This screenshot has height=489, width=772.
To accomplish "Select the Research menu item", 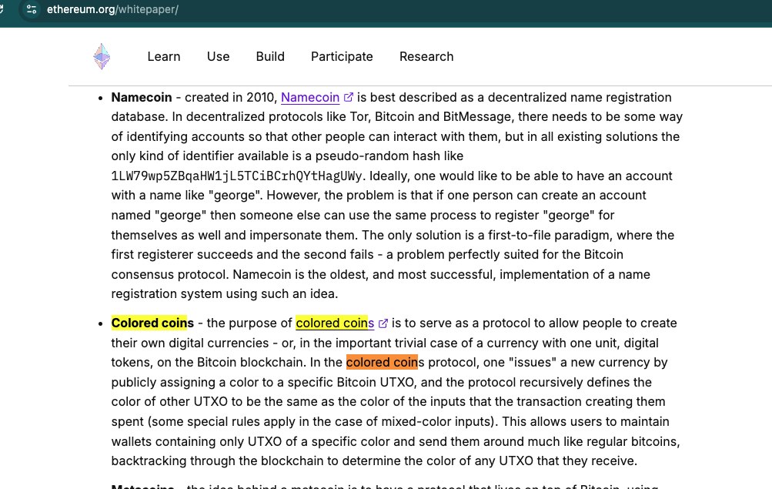I will click(426, 56).
